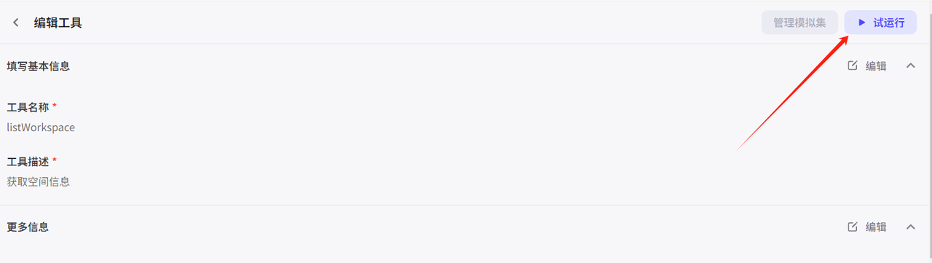The height and width of the screenshot is (263, 932).
Task: Click the pencil edit icon for 更多信息
Action: coord(853,227)
